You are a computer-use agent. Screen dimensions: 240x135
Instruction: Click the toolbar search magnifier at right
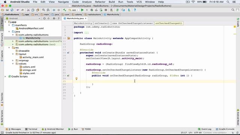(x=233, y=10)
